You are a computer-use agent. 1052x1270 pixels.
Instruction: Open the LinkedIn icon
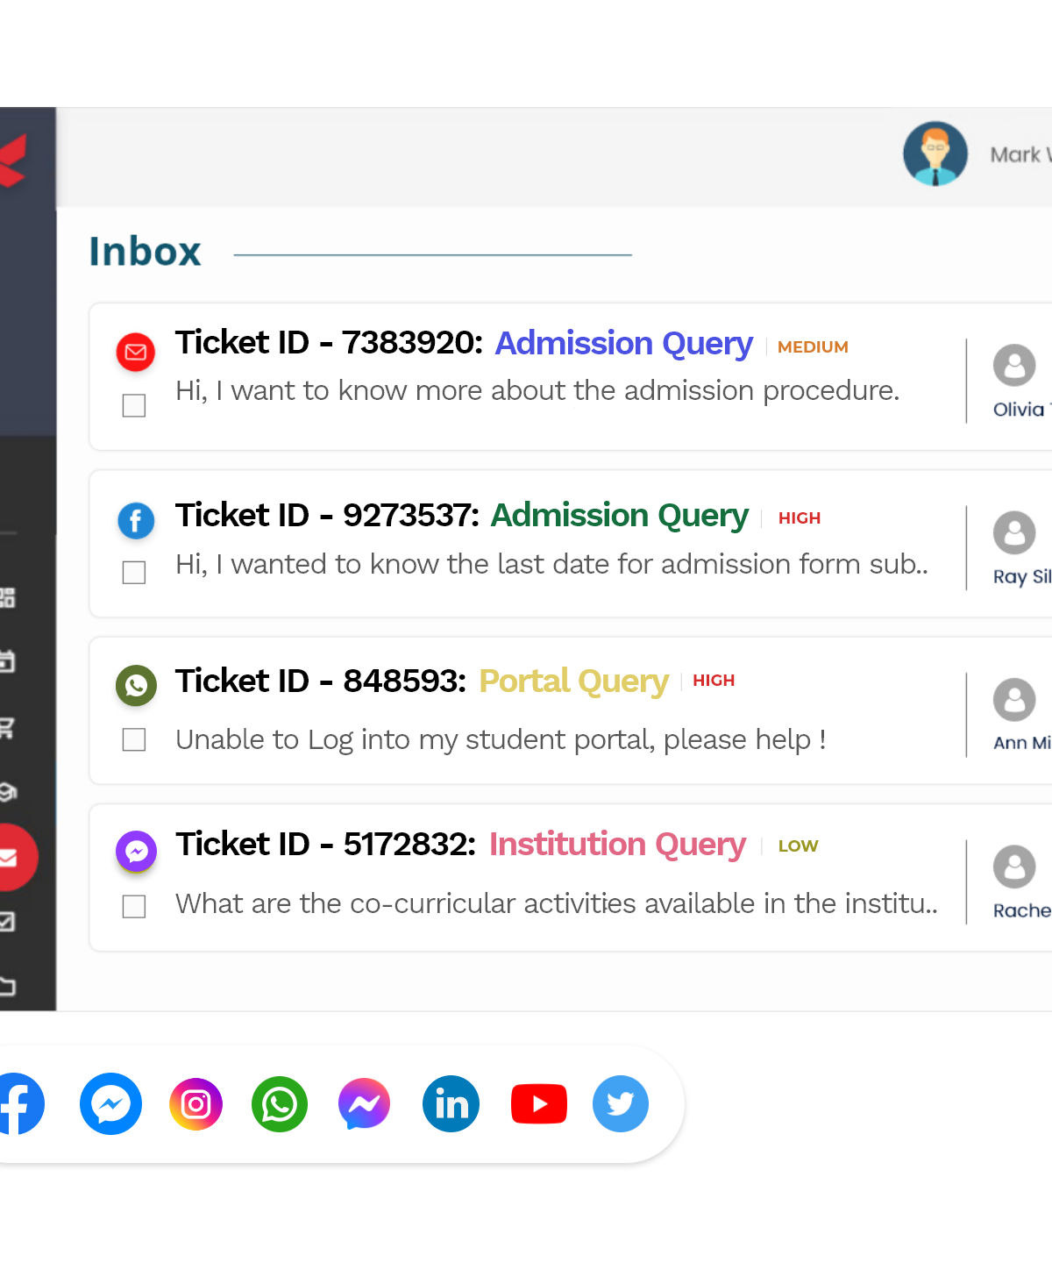click(451, 1103)
